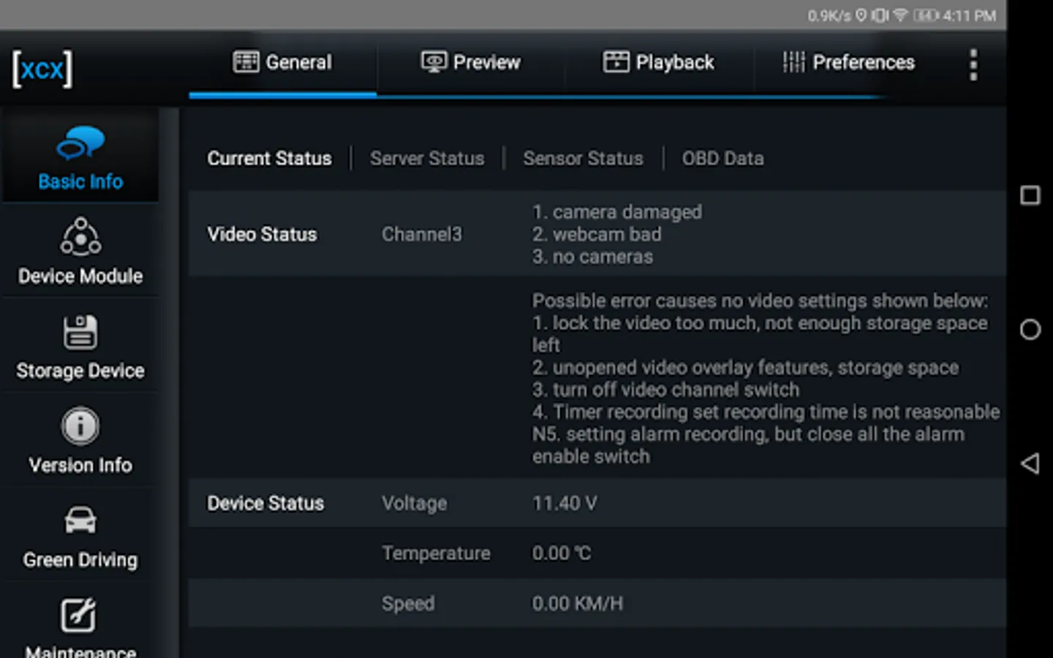This screenshot has height=658, width=1053.
Task: Open Storage Device floppy disk icon
Action: click(80, 333)
